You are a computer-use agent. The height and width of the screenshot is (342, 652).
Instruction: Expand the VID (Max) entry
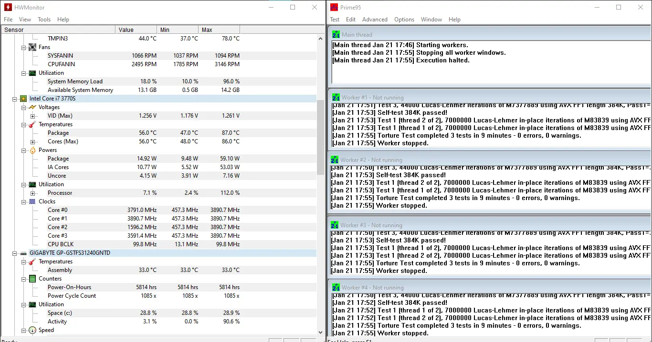point(32,116)
